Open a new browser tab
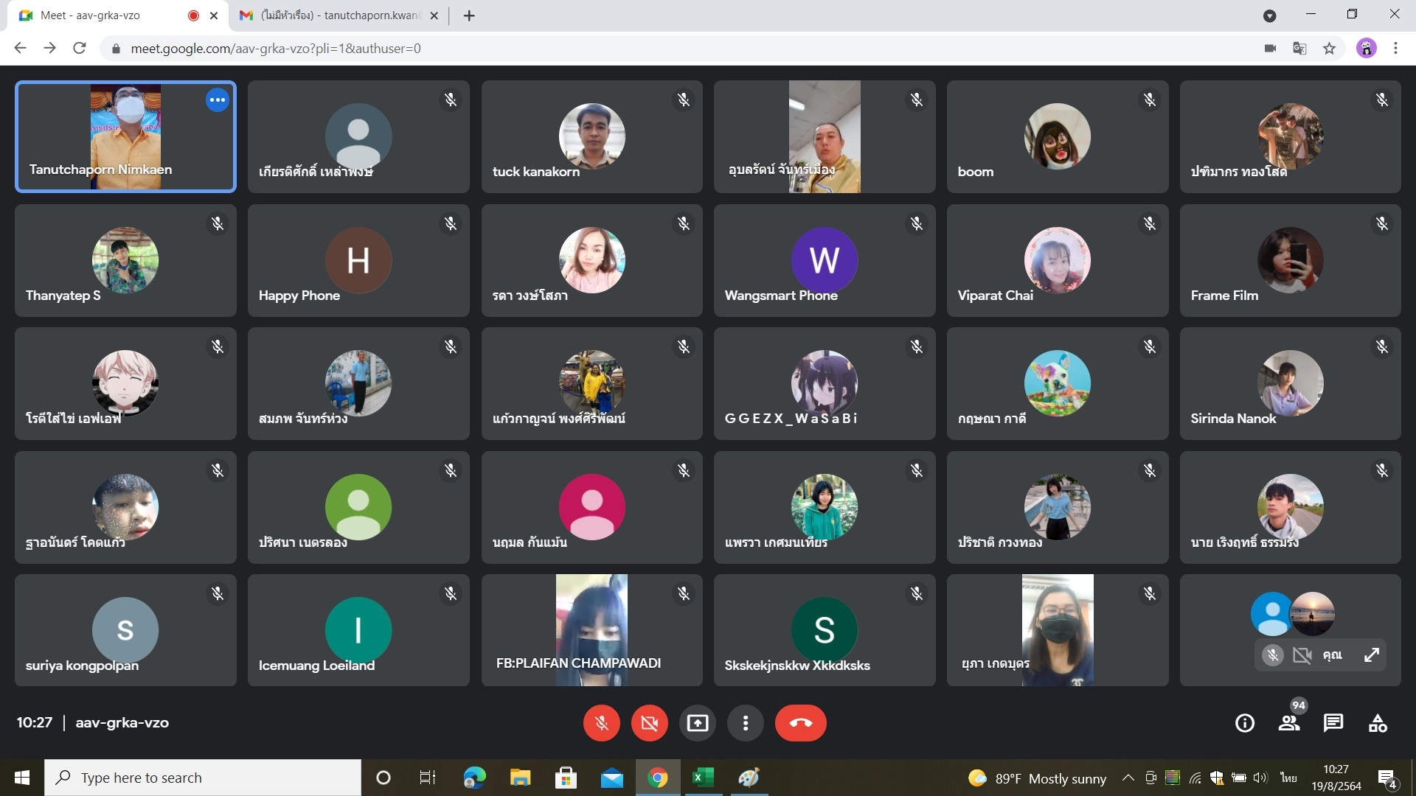The width and height of the screenshot is (1416, 796). pyautogui.click(x=469, y=15)
